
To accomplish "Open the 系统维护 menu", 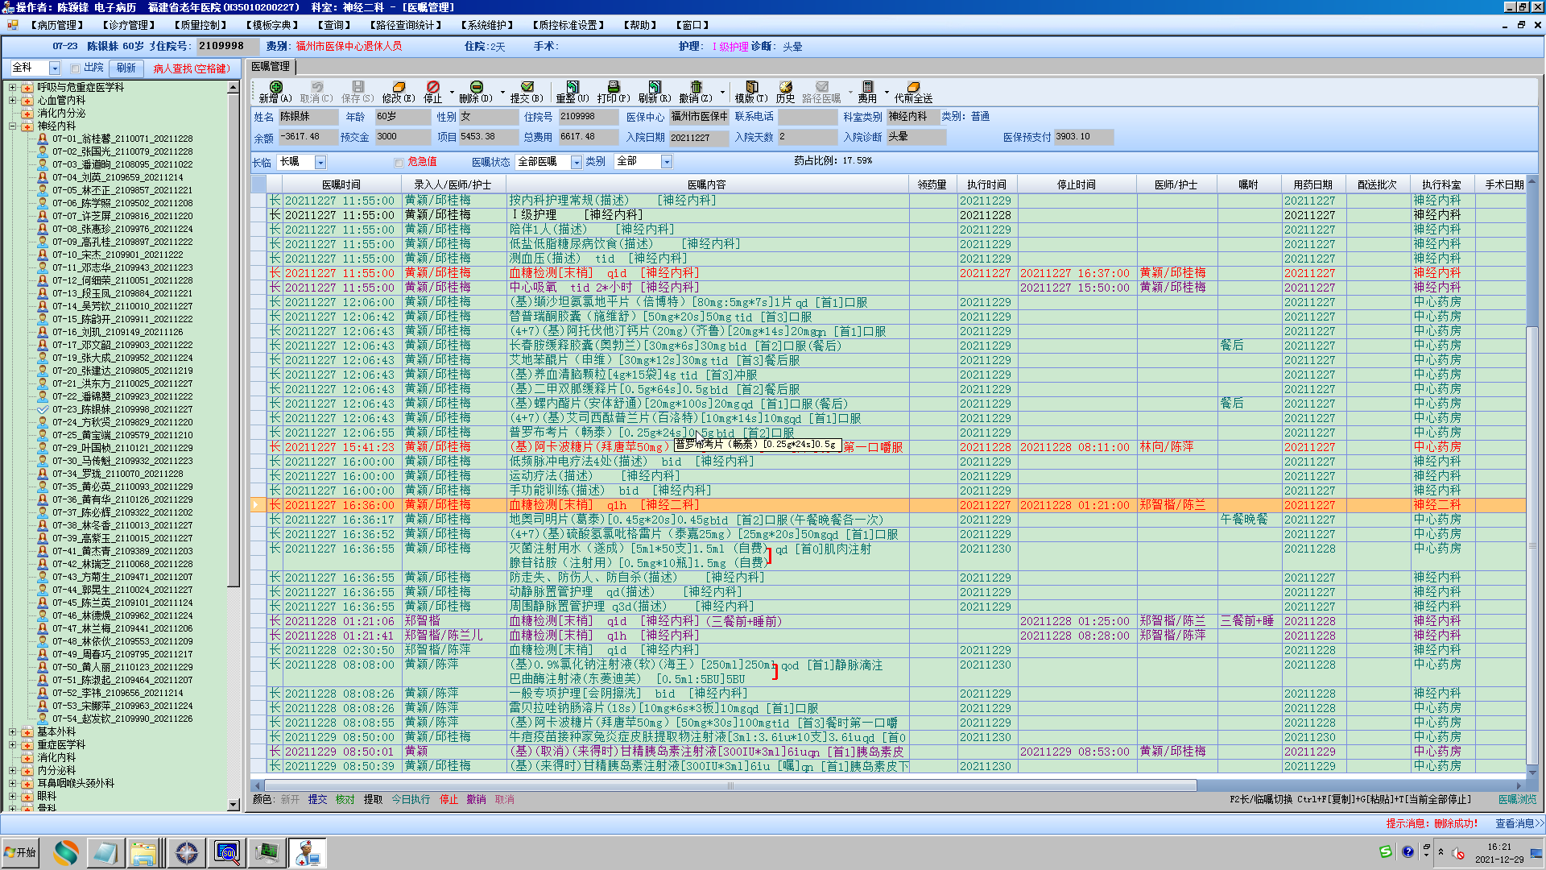I will coord(487,25).
